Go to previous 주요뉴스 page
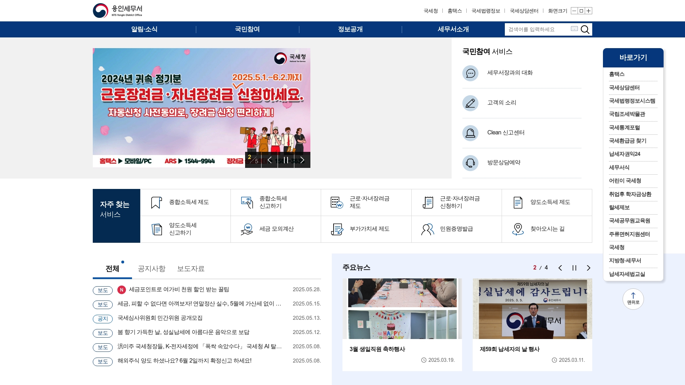Viewport: 685px width, 385px height. [x=560, y=268]
